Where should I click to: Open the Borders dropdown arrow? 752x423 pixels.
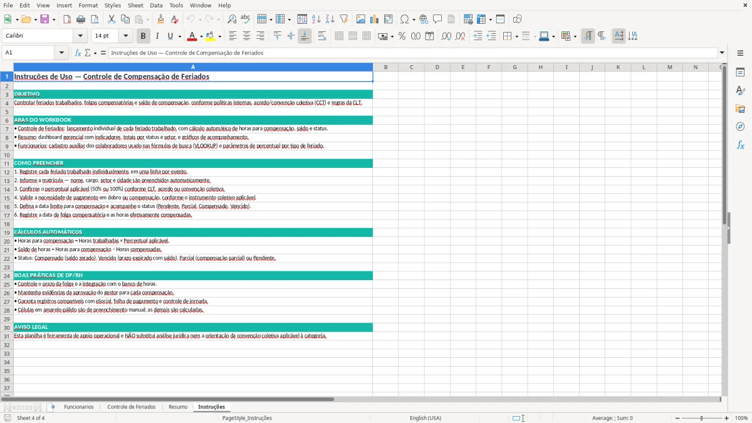(x=516, y=36)
